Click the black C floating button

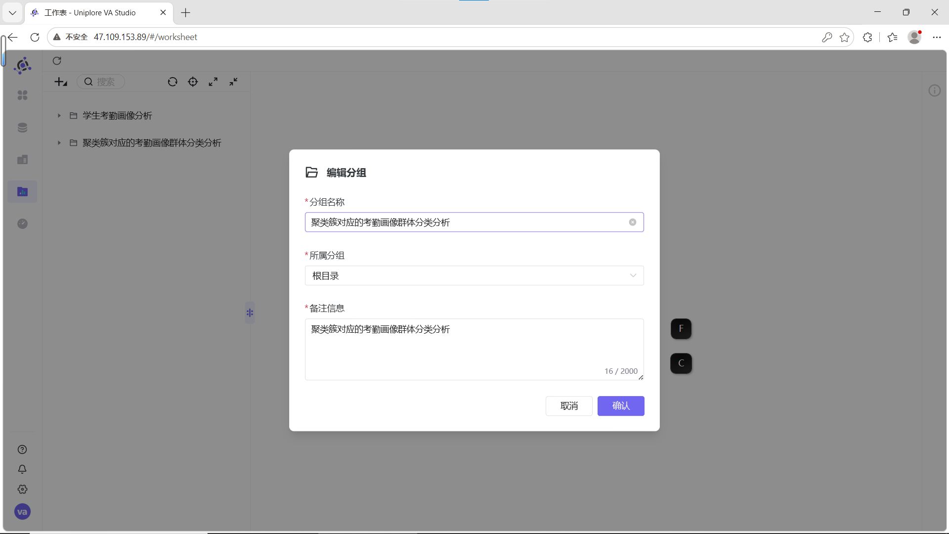tap(681, 363)
